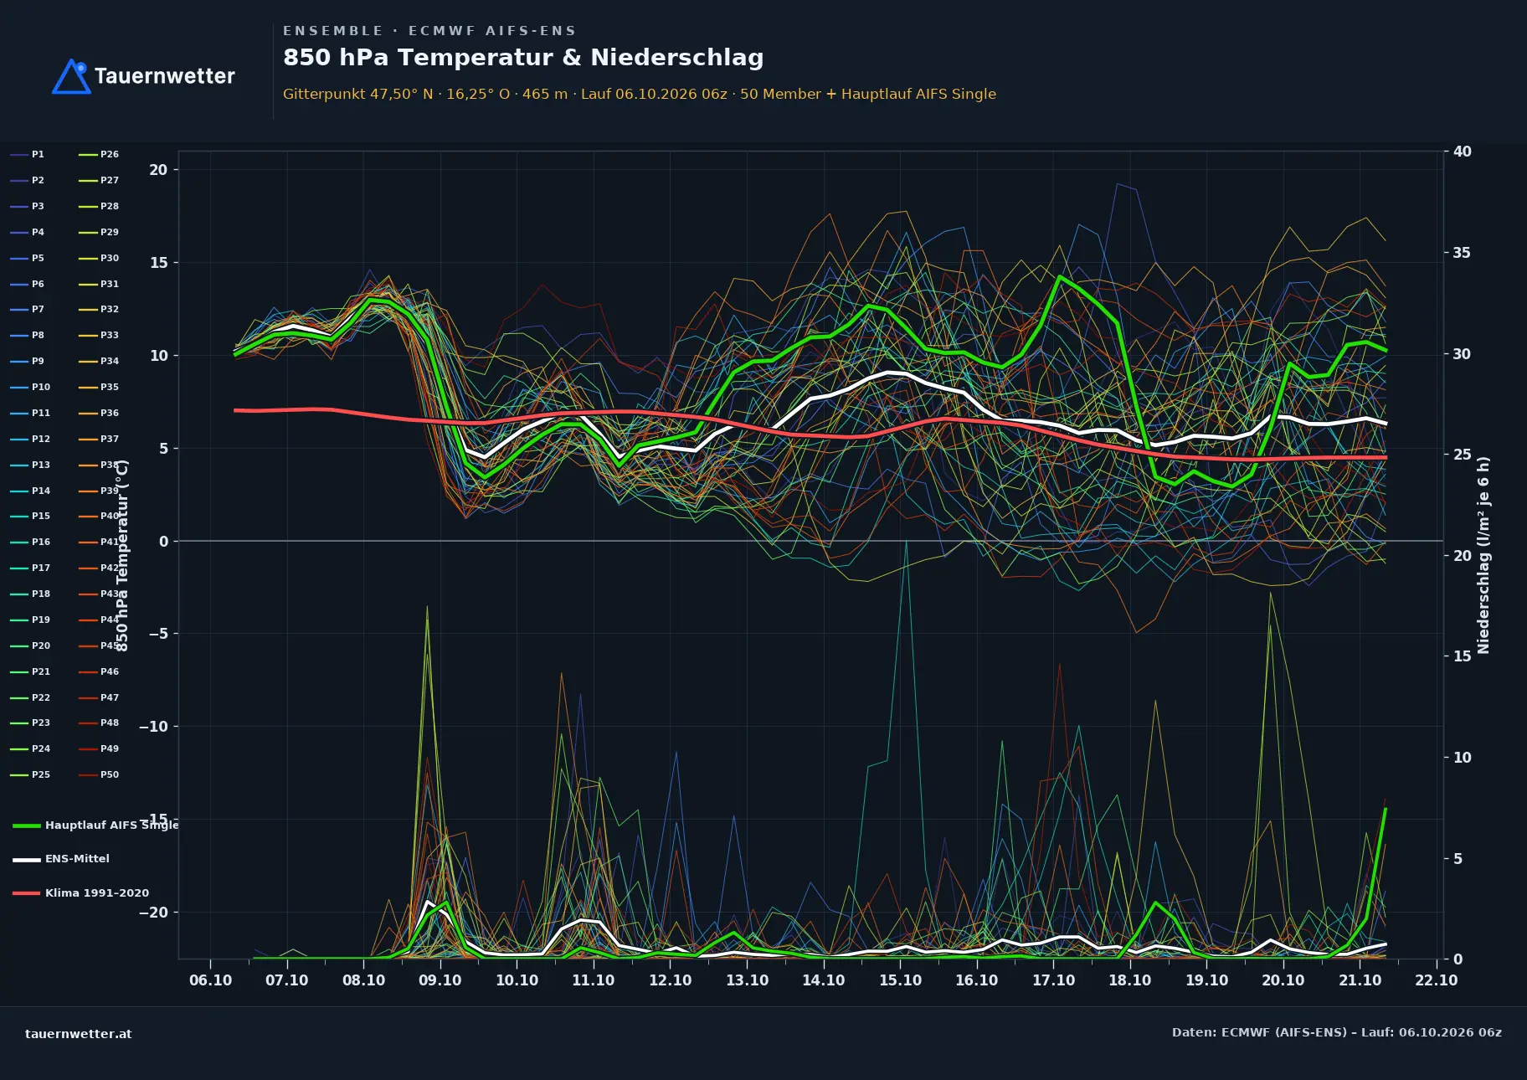Click the 13.10 date axis label
1527x1080 pixels.
pyautogui.click(x=747, y=980)
